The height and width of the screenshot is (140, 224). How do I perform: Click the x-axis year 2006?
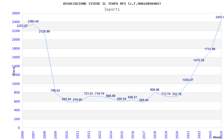[23, 135]
